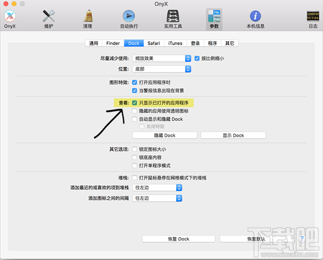Open the 位置 底部 dropdown

(x=161, y=69)
